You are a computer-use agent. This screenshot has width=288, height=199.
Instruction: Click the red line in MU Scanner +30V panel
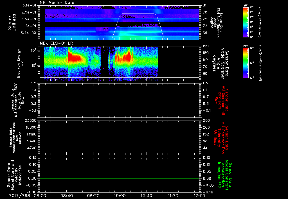119,109
